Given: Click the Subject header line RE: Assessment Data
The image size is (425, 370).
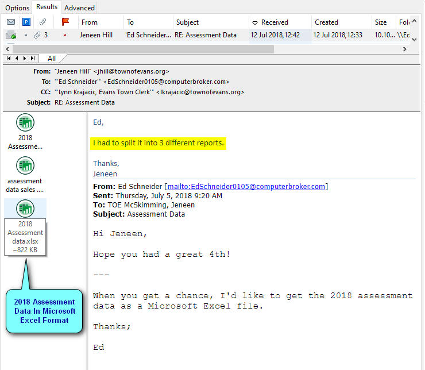Looking at the screenshot, I should (84, 102).
